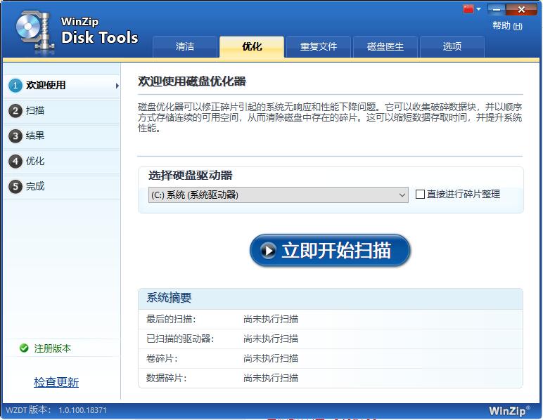Click the step 4 number circle icon
The image size is (543, 420).
(x=15, y=162)
